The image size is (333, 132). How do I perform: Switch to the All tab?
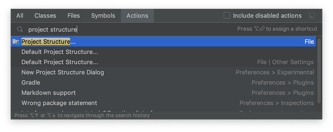[20, 16]
